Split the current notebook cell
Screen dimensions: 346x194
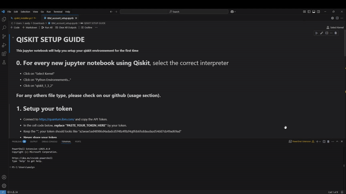coord(327,33)
